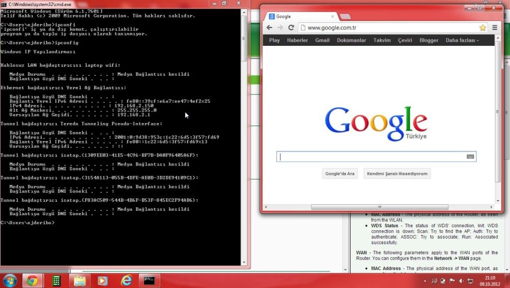The width and height of the screenshot is (510, 288).
Task: Close the Google tab
Action: pyautogui.click(x=332, y=16)
